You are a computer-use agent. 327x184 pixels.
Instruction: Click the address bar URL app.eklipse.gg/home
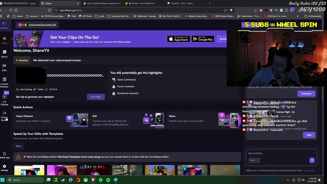(x=71, y=10)
